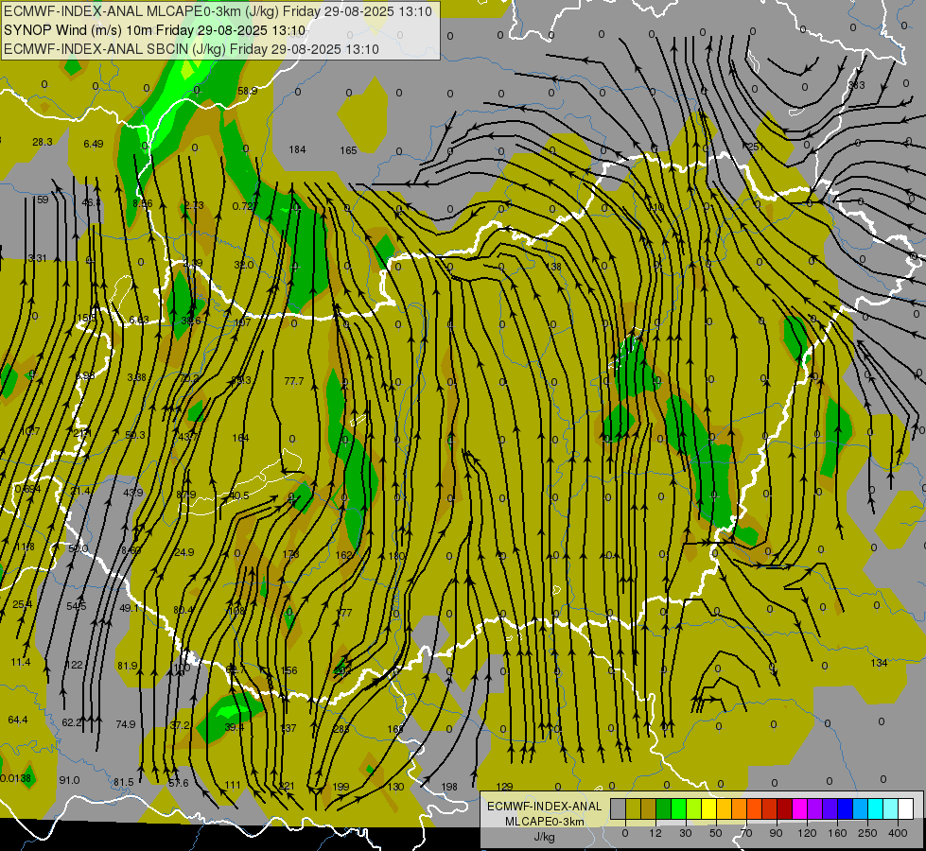Screen dimensions: 926x851
Task: Click the SBCIN title line
Action: pyautogui.click(x=191, y=49)
